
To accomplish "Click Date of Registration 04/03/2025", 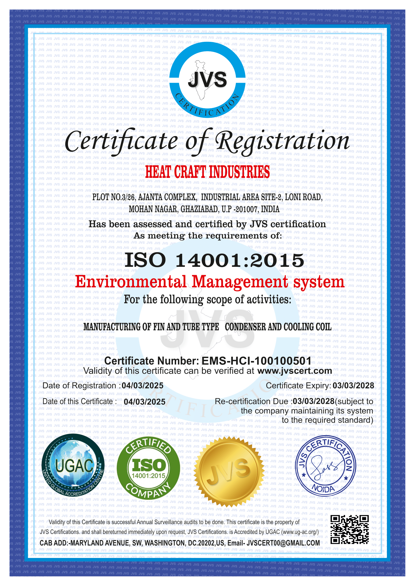I will (x=103, y=385).
